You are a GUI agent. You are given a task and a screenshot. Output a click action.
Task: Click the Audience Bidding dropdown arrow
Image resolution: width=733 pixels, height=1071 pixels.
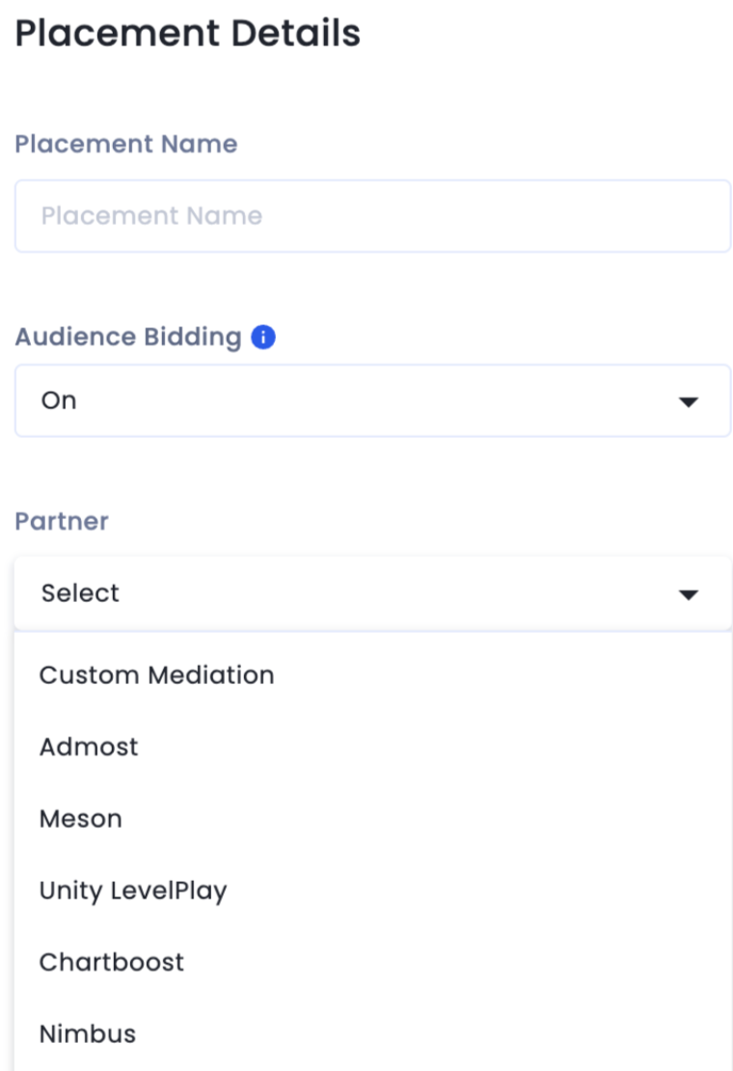tap(688, 401)
